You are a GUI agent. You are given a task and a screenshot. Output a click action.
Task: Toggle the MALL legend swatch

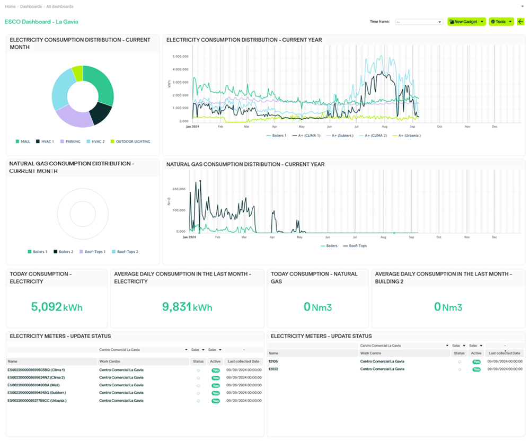17,142
